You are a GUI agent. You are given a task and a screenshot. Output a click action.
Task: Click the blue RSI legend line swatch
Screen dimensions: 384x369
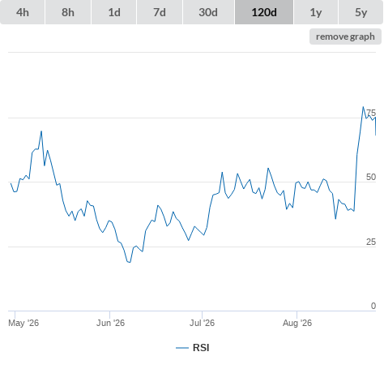[x=182, y=348]
